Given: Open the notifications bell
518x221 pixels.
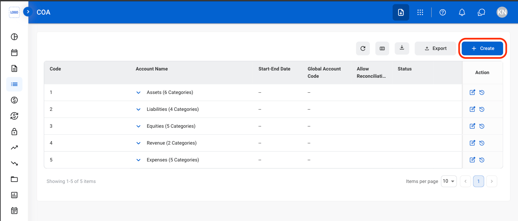Looking at the screenshot, I should click(x=462, y=13).
